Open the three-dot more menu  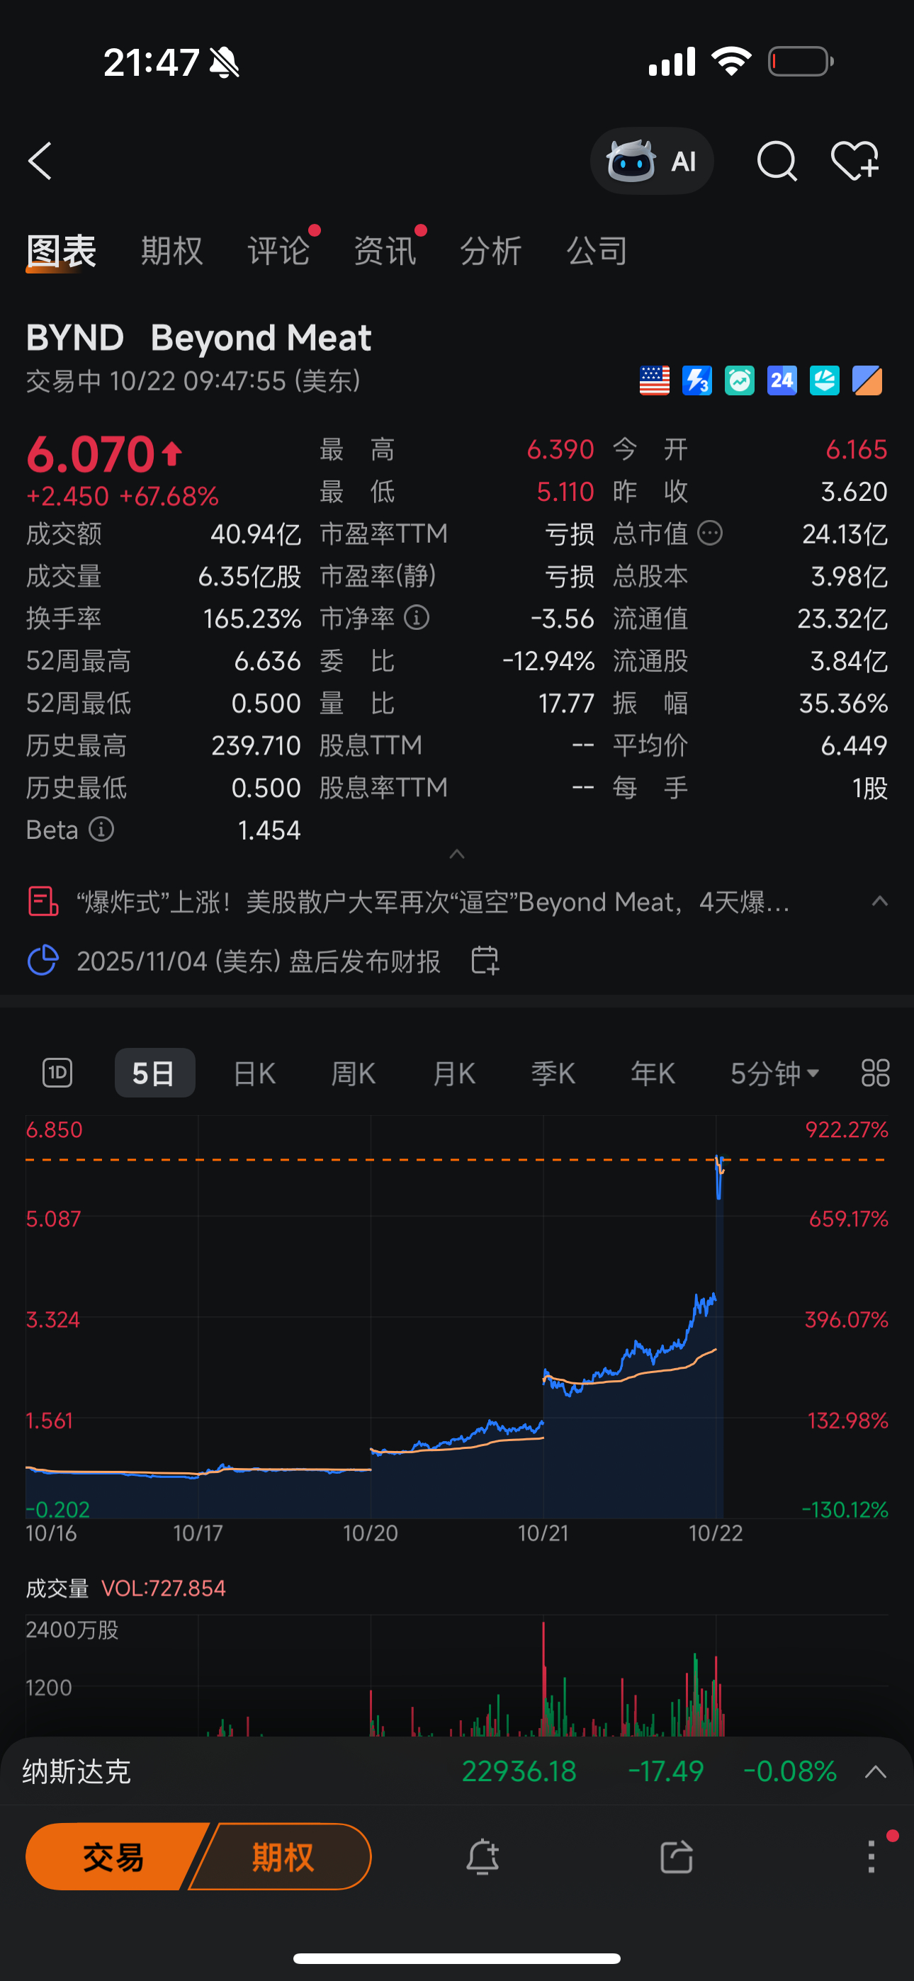pyautogui.click(x=871, y=1857)
